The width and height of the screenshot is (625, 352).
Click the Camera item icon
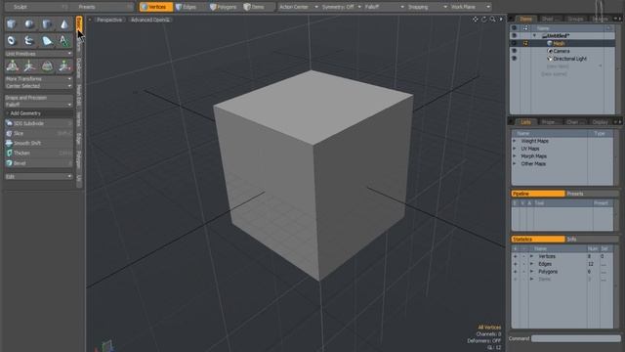(550, 51)
